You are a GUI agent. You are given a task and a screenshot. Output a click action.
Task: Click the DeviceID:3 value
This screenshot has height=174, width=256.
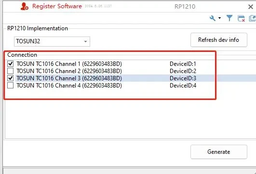[183, 78]
